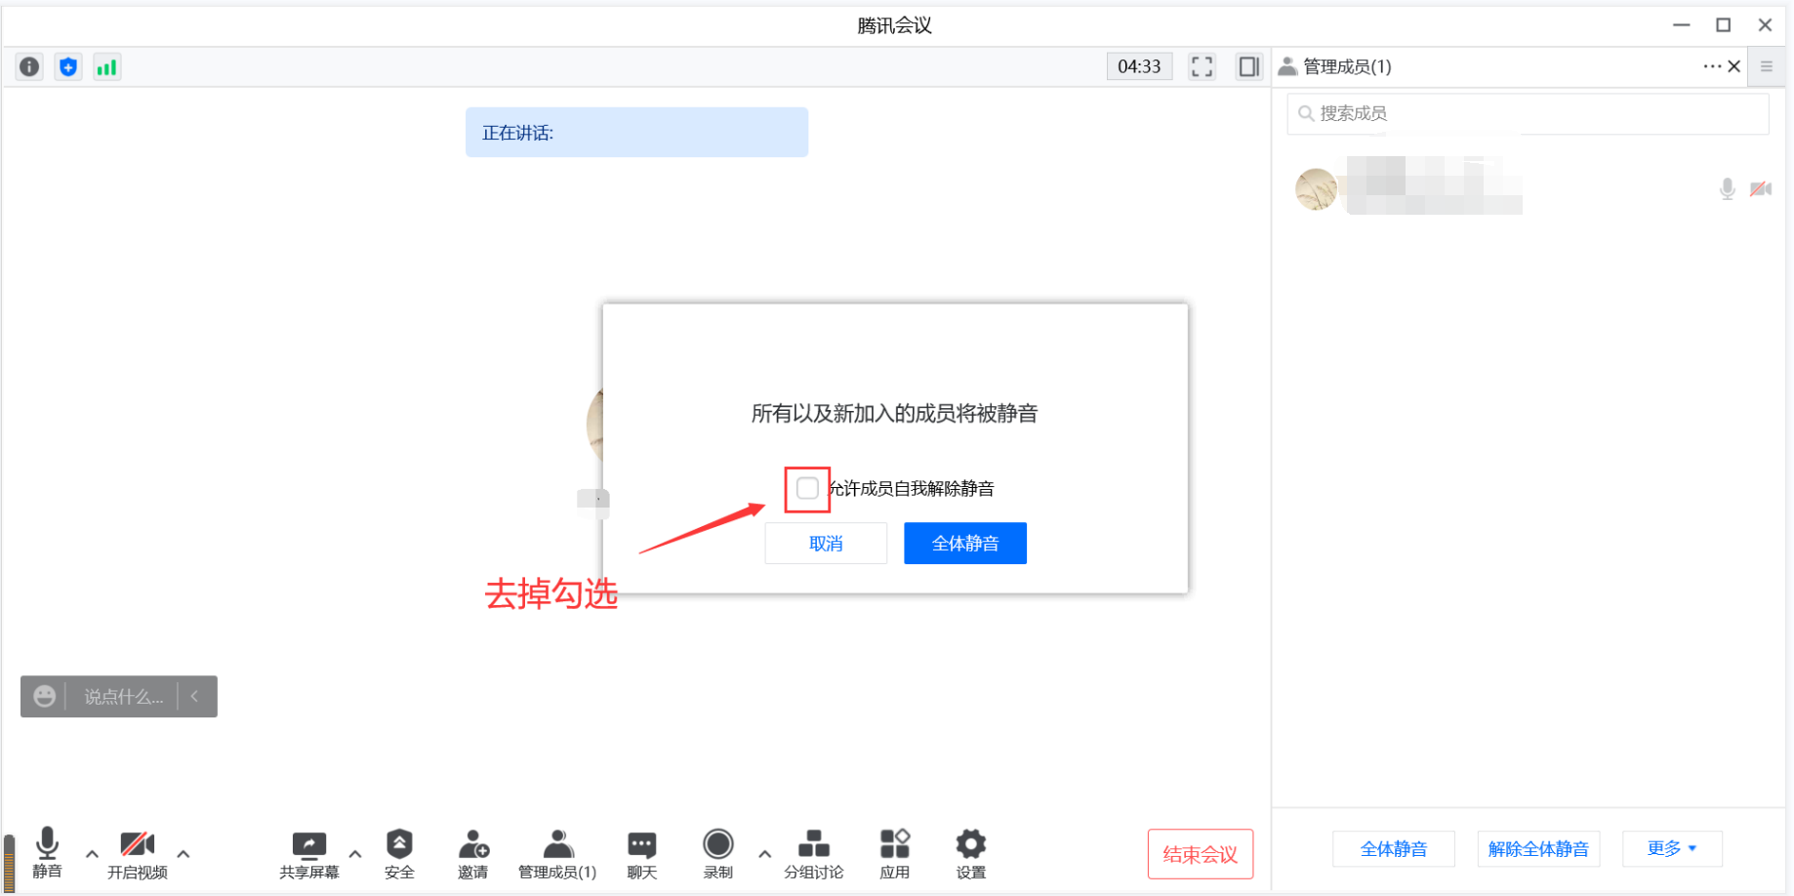The height and width of the screenshot is (896, 1794).
Task: Minimize the 腾讯会议 window
Action: click(1681, 25)
